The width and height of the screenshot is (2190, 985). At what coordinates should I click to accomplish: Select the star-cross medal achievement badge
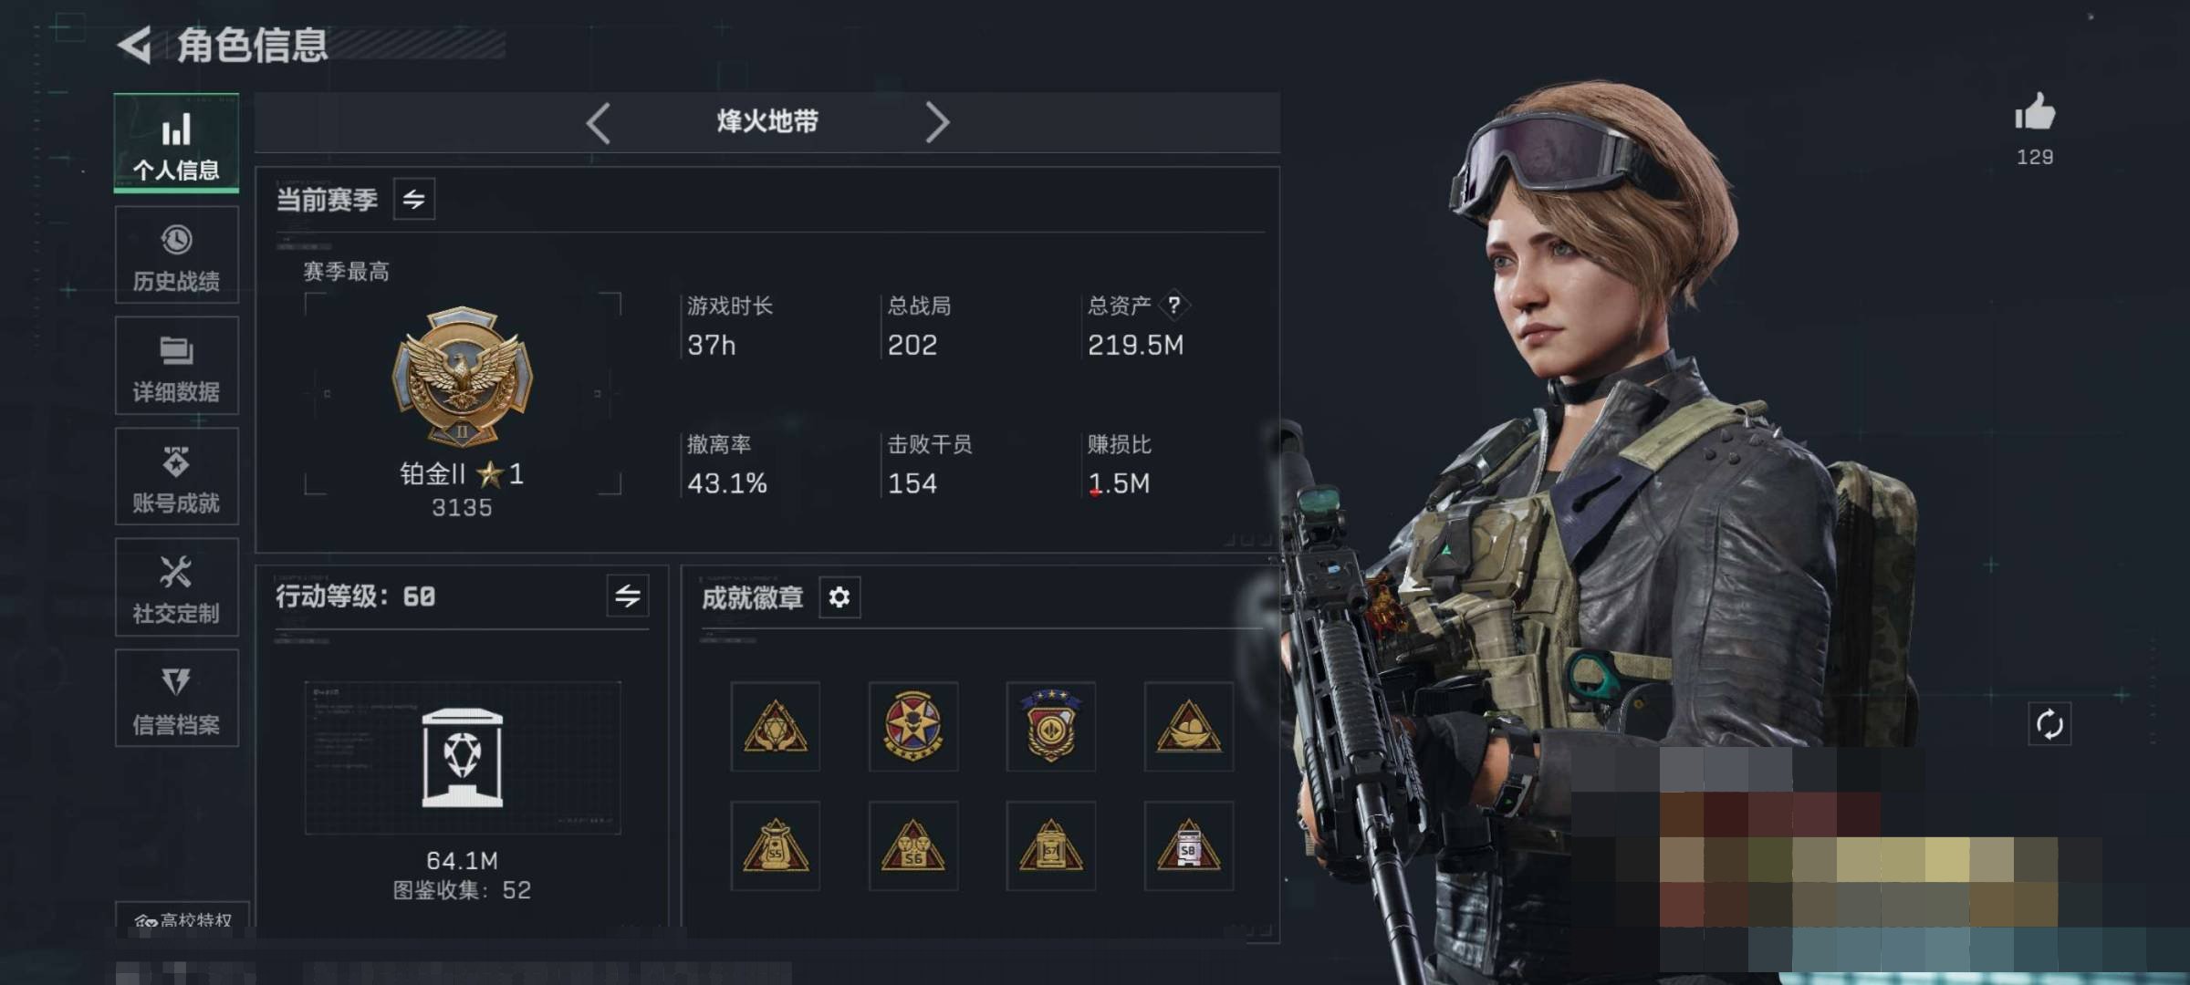click(913, 726)
